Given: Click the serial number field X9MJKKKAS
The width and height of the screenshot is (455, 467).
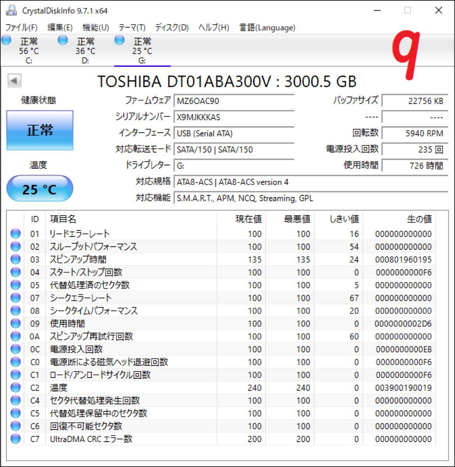Looking at the screenshot, I should tap(234, 117).
